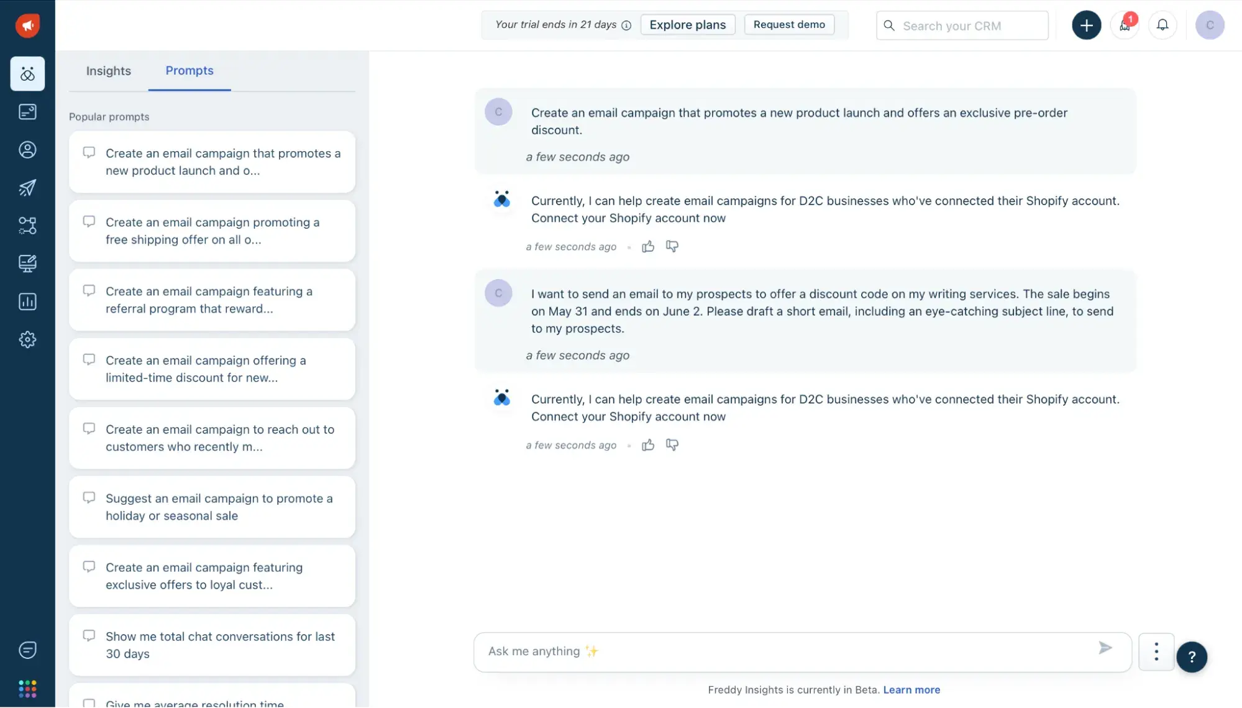1242x708 pixels.
Task: Select the segments group icon
Action: point(27,225)
